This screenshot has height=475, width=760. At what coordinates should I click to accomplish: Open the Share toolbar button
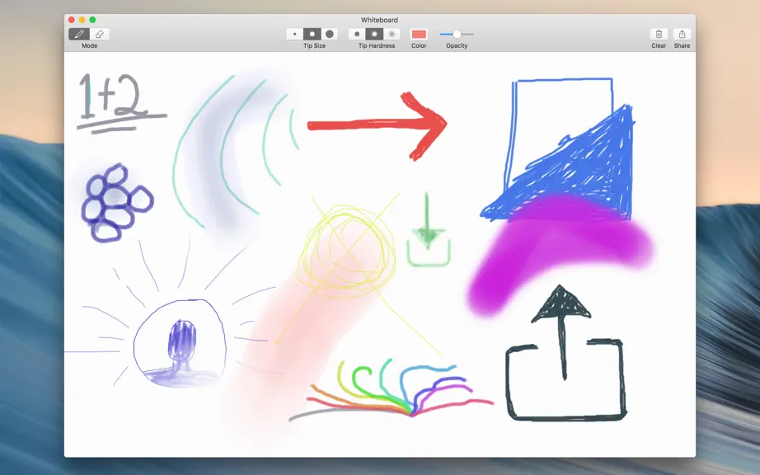point(682,34)
